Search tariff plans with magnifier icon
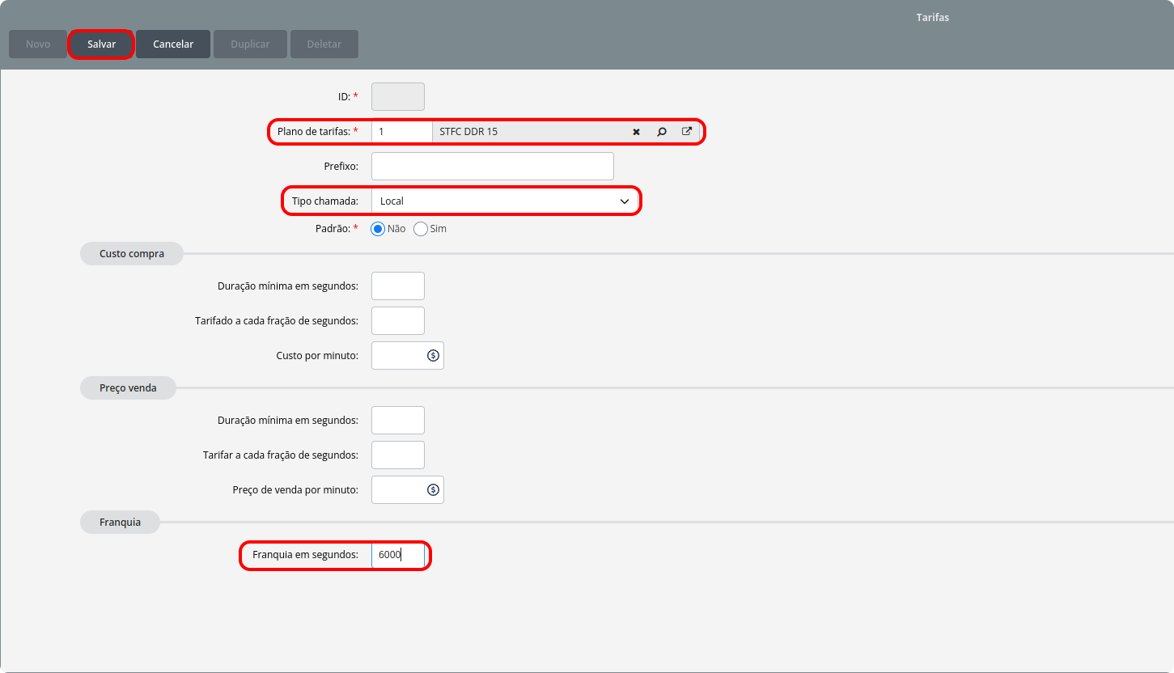1174x673 pixels. (x=662, y=132)
